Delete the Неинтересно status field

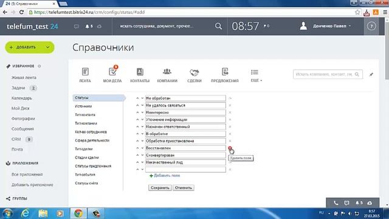pyautogui.click(x=230, y=113)
